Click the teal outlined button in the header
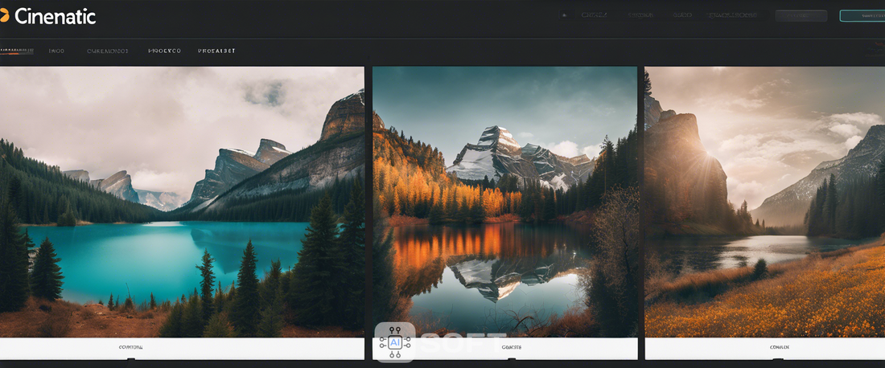This screenshot has width=885, height=368. click(862, 15)
